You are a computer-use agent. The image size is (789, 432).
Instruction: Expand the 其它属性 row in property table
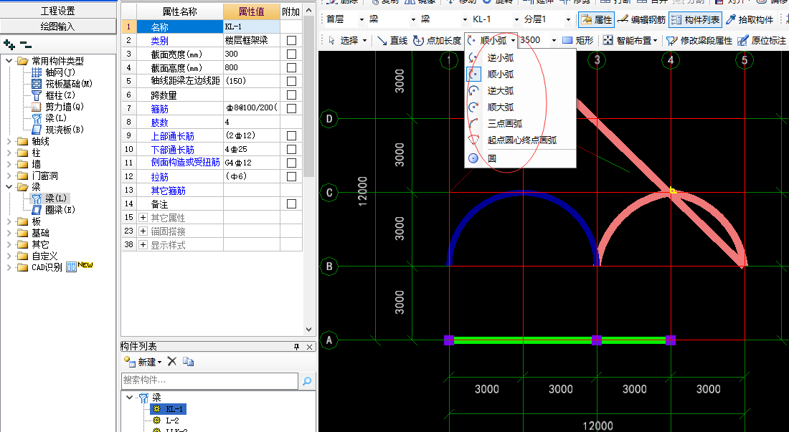143,218
